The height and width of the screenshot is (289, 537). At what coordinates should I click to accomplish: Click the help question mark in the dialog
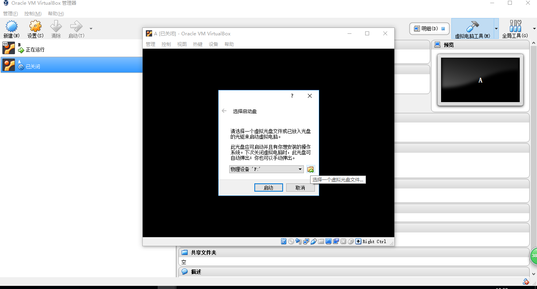click(292, 96)
